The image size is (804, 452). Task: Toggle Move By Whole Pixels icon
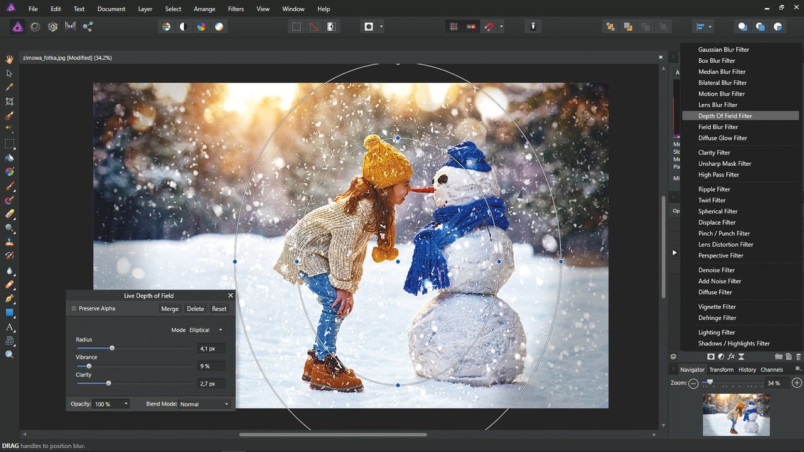(471, 26)
